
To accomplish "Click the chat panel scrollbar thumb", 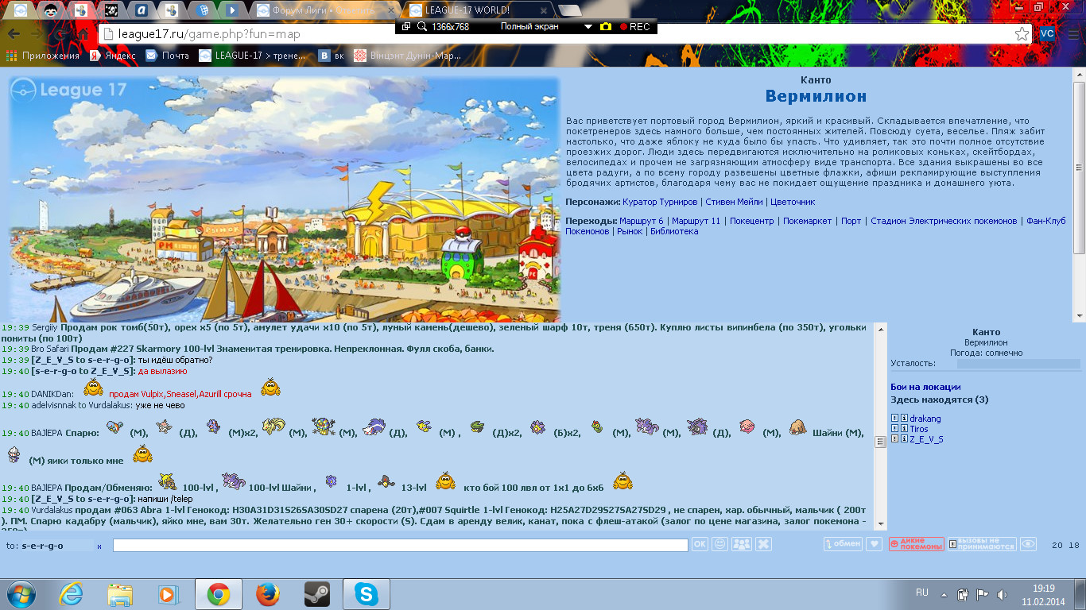I will click(x=880, y=442).
